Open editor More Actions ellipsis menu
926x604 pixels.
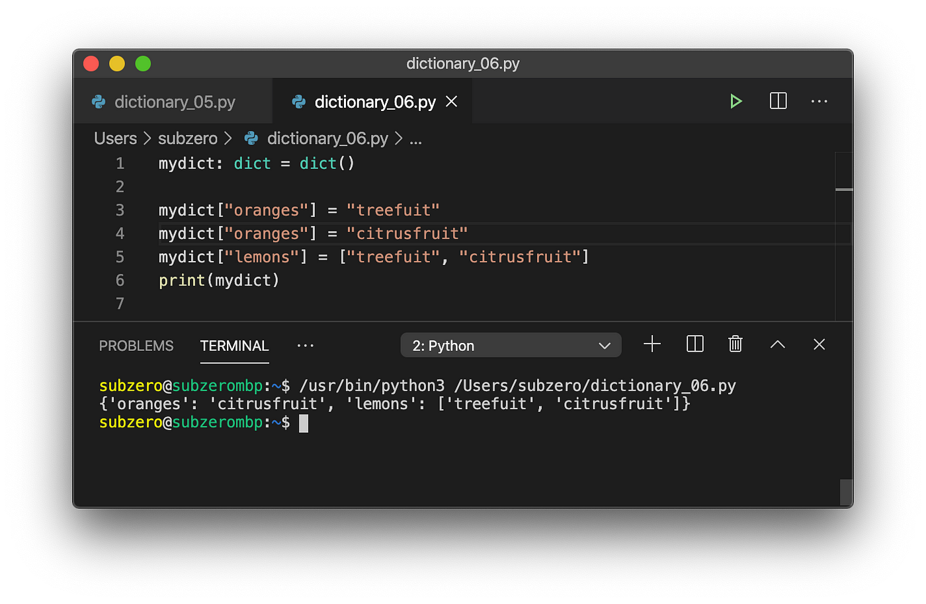pos(820,101)
